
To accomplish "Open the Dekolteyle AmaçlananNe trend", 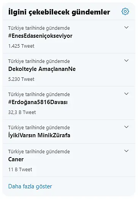I will pos(42,69).
